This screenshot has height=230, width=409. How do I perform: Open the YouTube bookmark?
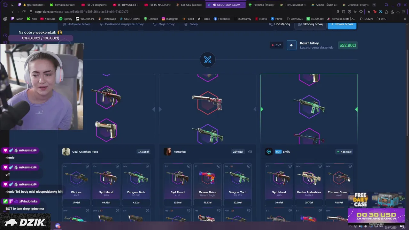coord(48,19)
